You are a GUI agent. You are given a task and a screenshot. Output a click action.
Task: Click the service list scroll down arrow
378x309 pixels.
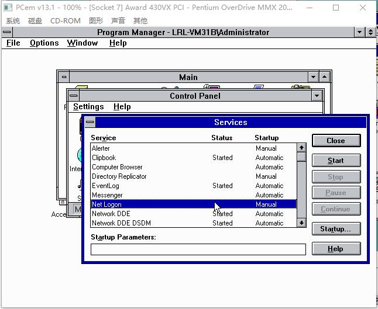(301, 223)
